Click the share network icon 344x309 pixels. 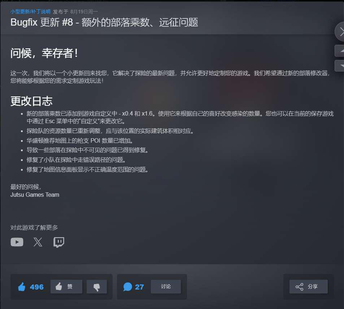(299, 287)
